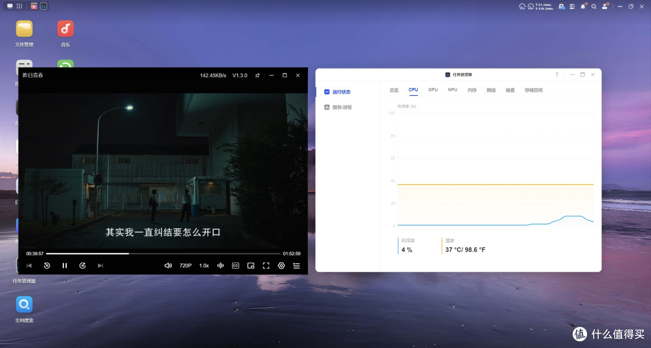Switch to the 内存 memory tab
This screenshot has width=651, height=348.
pyautogui.click(x=472, y=90)
